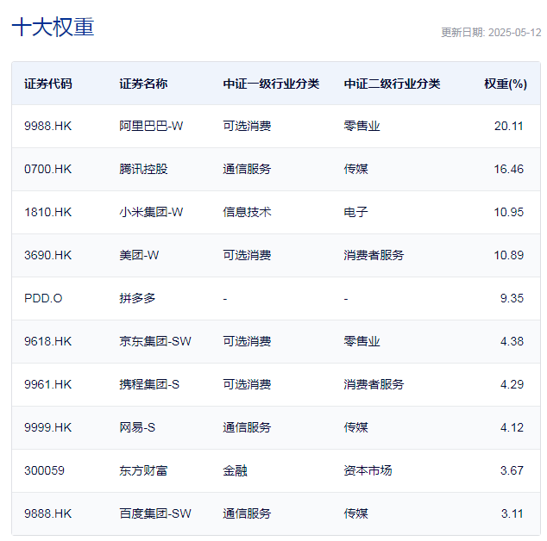Click stock code 0700.HK
Screen dimensions: 547x541
click(48, 169)
